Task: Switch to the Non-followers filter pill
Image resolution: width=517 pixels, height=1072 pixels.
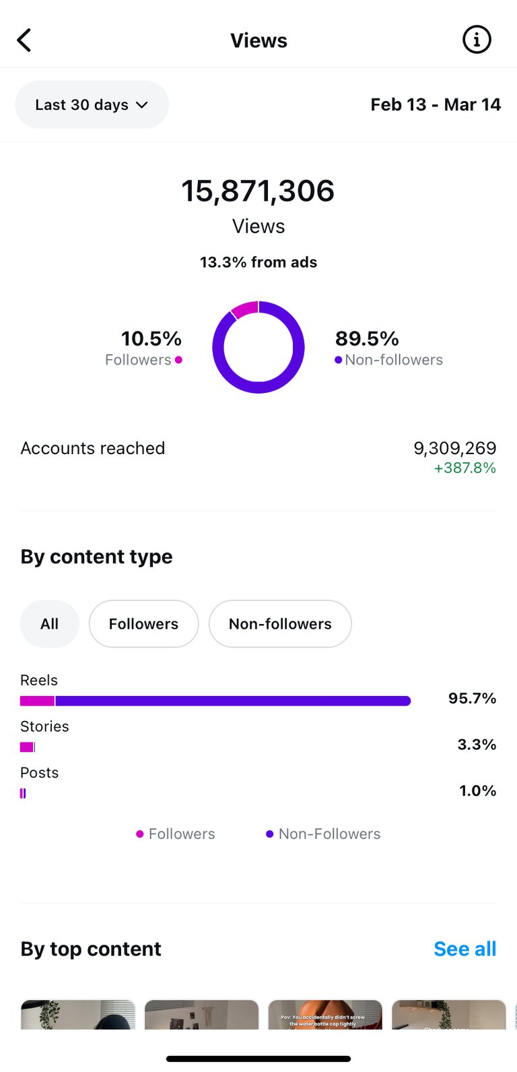Action: coord(280,624)
